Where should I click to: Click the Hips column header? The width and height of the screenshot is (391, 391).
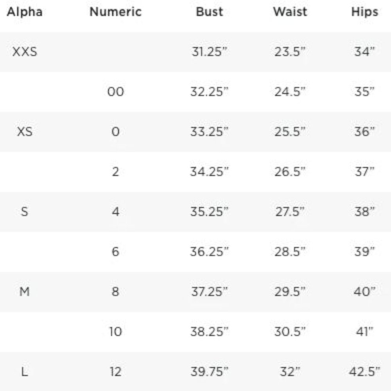click(364, 12)
